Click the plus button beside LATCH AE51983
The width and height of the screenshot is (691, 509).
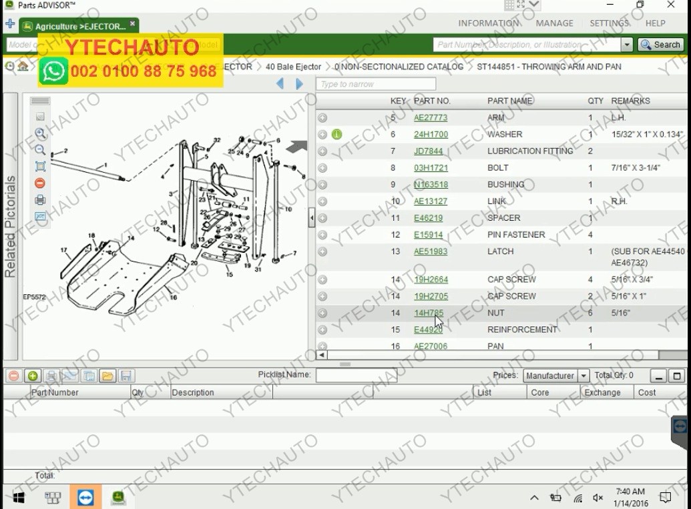322,251
